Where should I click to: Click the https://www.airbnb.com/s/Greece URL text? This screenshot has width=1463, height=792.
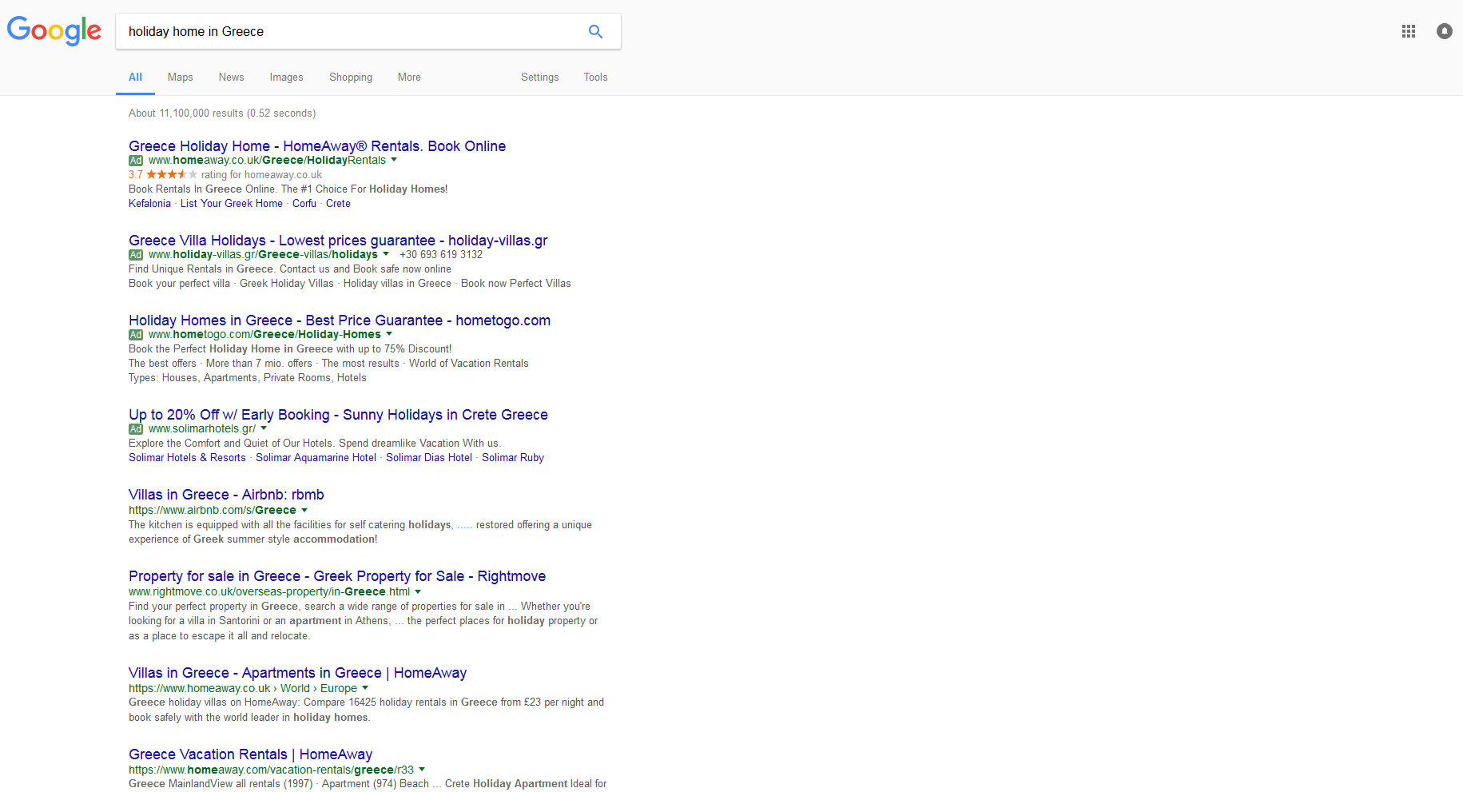(x=213, y=511)
